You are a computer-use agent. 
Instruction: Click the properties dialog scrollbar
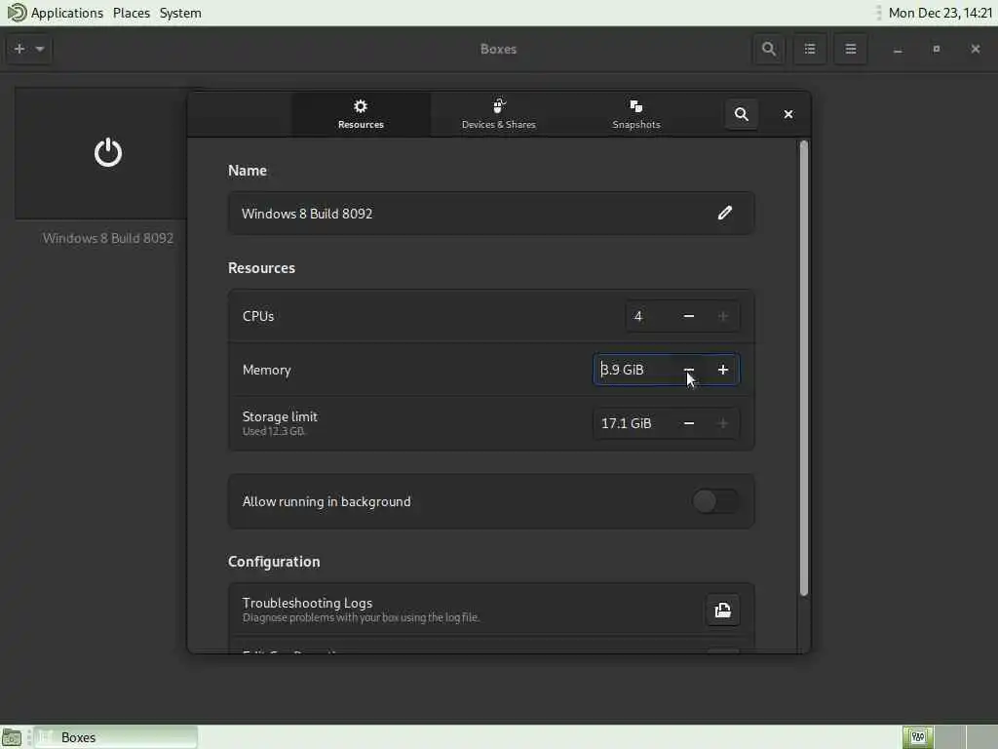pos(803,368)
